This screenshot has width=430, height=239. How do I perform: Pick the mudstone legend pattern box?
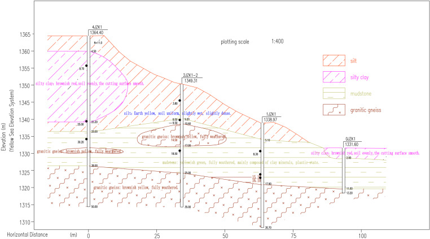[x=334, y=93]
